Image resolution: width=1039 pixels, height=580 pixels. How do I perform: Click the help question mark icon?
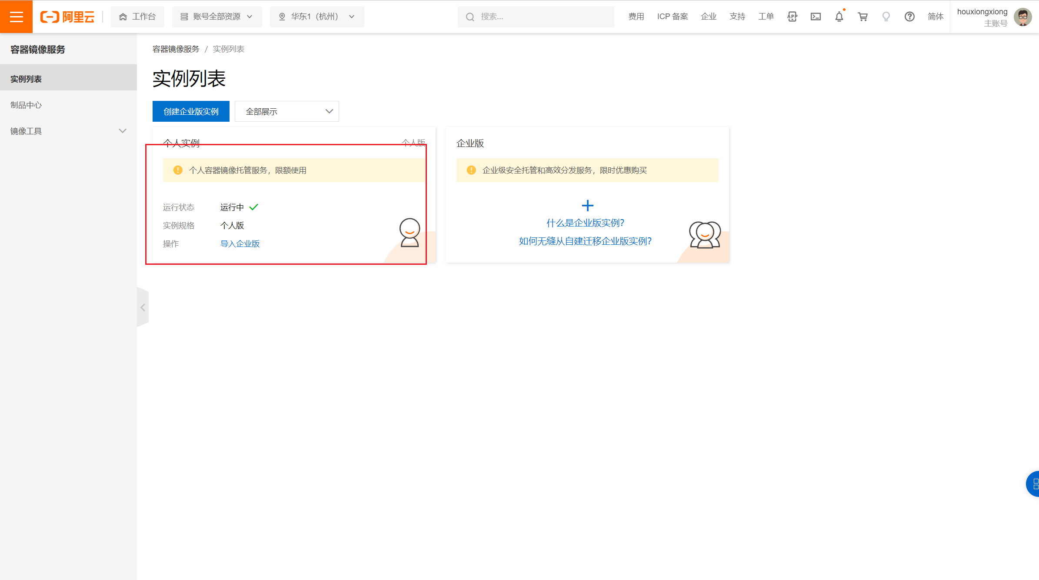point(909,17)
